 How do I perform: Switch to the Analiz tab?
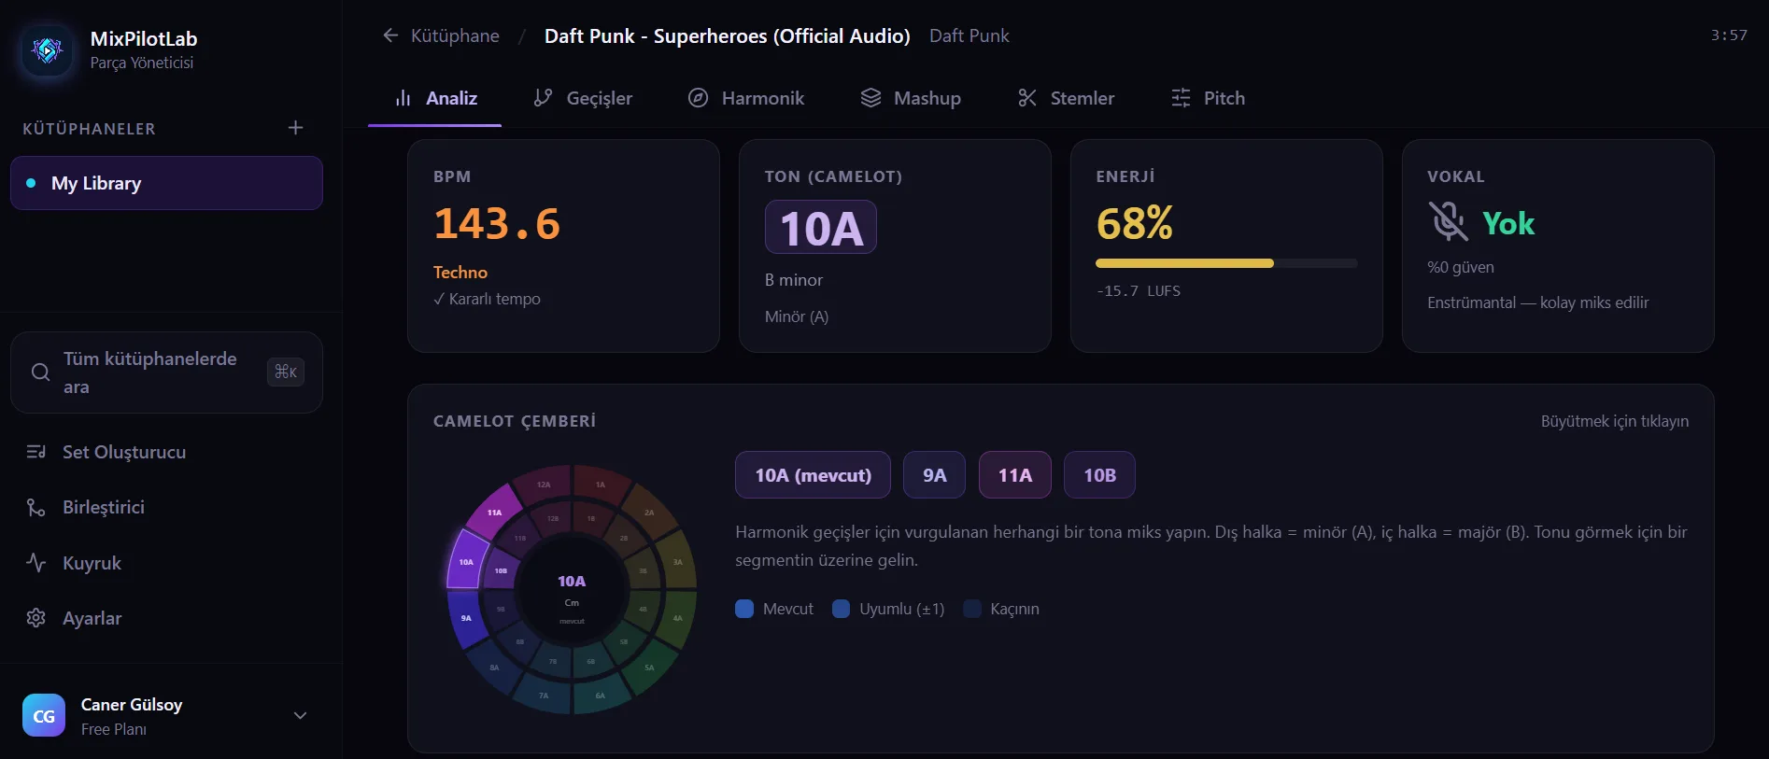[435, 98]
